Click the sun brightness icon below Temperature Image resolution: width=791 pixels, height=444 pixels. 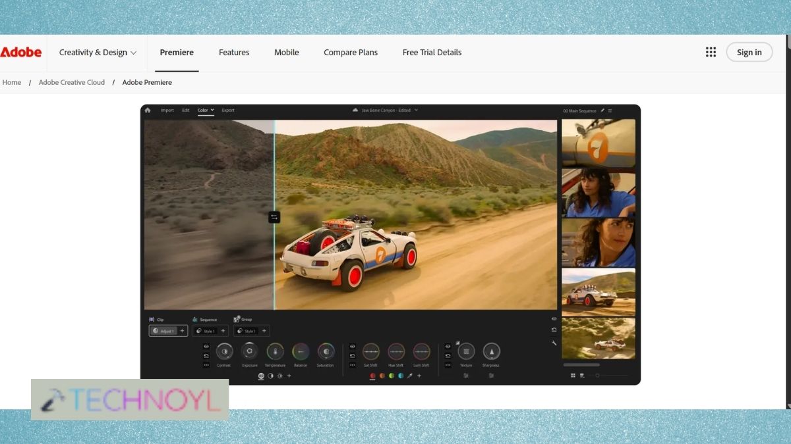pyautogui.click(x=279, y=376)
